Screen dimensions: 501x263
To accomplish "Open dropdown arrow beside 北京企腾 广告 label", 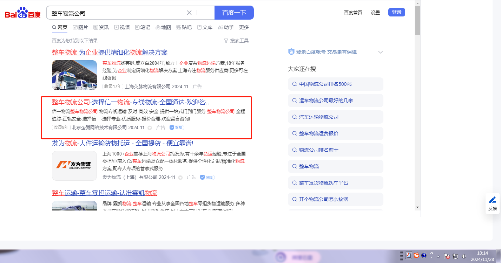I will point(150,128).
